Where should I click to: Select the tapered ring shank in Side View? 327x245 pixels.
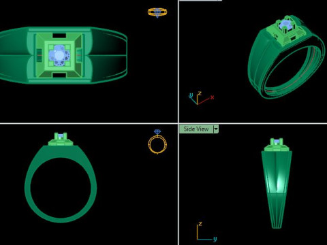276,189
